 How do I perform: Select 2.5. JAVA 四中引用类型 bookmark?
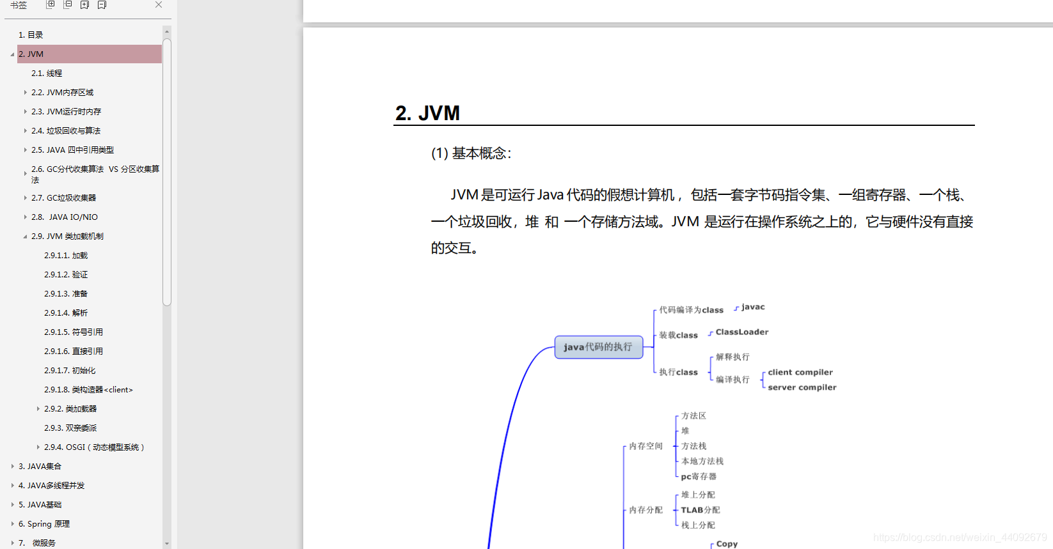tap(72, 150)
